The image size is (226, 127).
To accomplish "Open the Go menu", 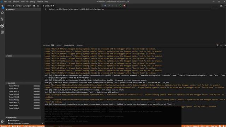I will [28, 2].
